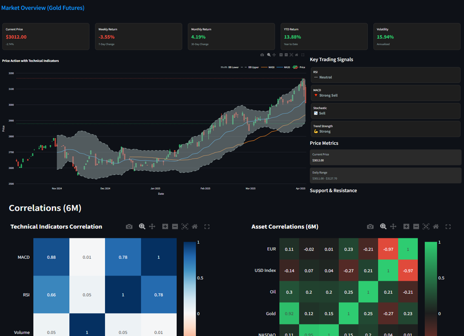This screenshot has width=464, height=336.
Task: Expand the Stochastic Sell signal card
Action: [x=385, y=110]
